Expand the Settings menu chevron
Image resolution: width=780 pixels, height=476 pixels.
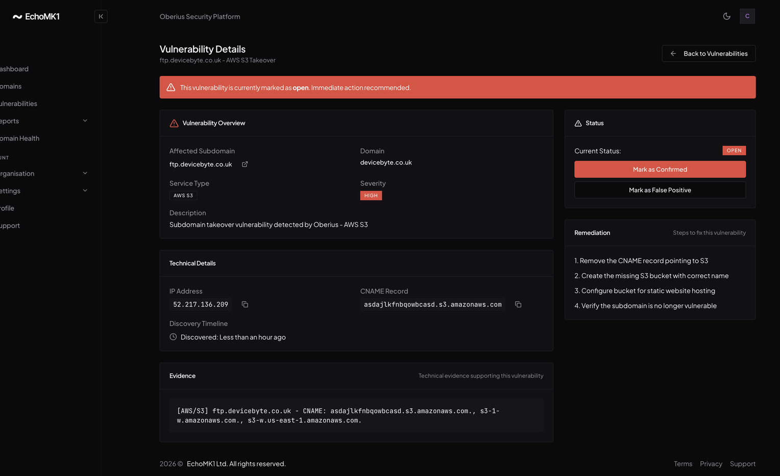(85, 191)
